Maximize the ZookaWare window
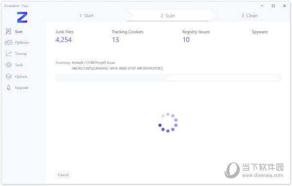Screen dimensions: 292x186 (x=273, y=6)
